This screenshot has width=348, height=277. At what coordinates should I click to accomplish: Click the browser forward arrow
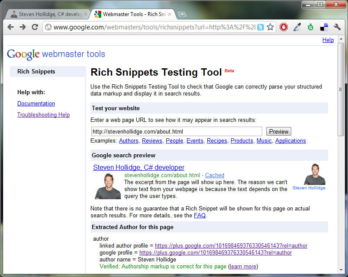[23, 27]
